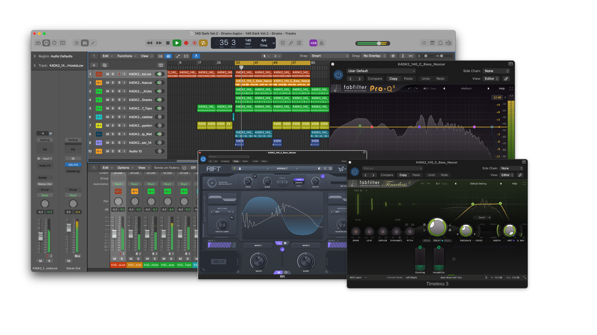Open the Side Chain None dropdown in Timeless
Image resolution: width=597 pixels, height=335 pixels.
(512, 168)
